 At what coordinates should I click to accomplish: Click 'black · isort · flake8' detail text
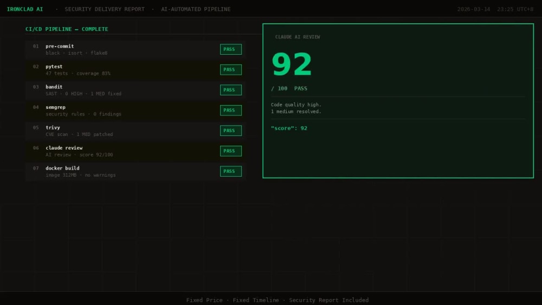[x=76, y=53]
